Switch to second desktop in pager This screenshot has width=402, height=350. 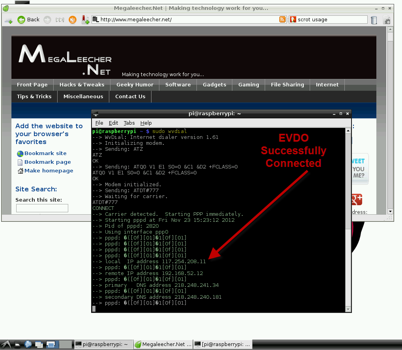coord(65,344)
